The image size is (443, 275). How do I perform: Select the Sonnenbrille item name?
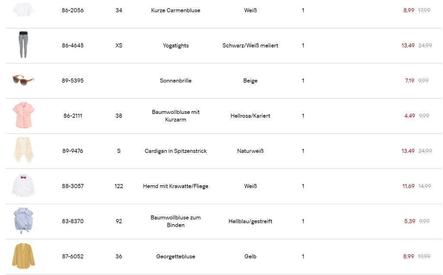click(176, 81)
